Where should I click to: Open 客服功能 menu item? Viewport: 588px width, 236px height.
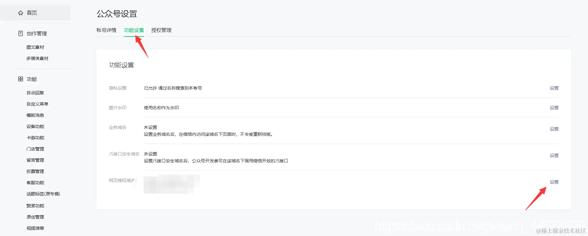coord(35,183)
